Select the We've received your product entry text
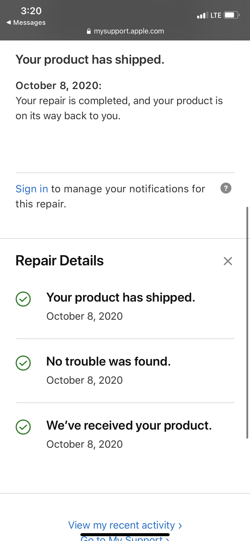The width and height of the screenshot is (250, 541). (129, 426)
